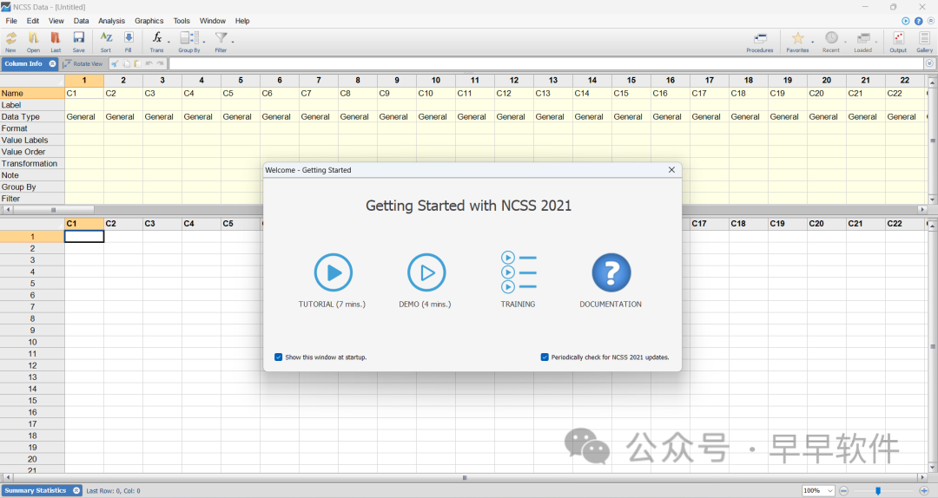The width and height of the screenshot is (938, 498).
Task: Open the Output window icon
Action: click(898, 38)
